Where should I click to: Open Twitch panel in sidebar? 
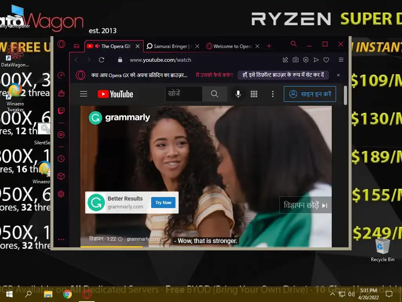pos(61,111)
